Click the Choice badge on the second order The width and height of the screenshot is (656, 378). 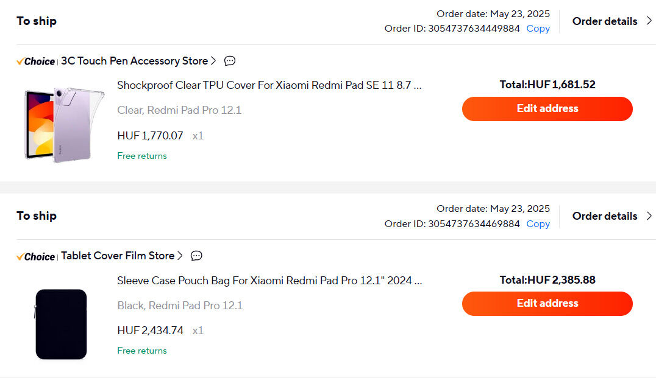click(35, 256)
